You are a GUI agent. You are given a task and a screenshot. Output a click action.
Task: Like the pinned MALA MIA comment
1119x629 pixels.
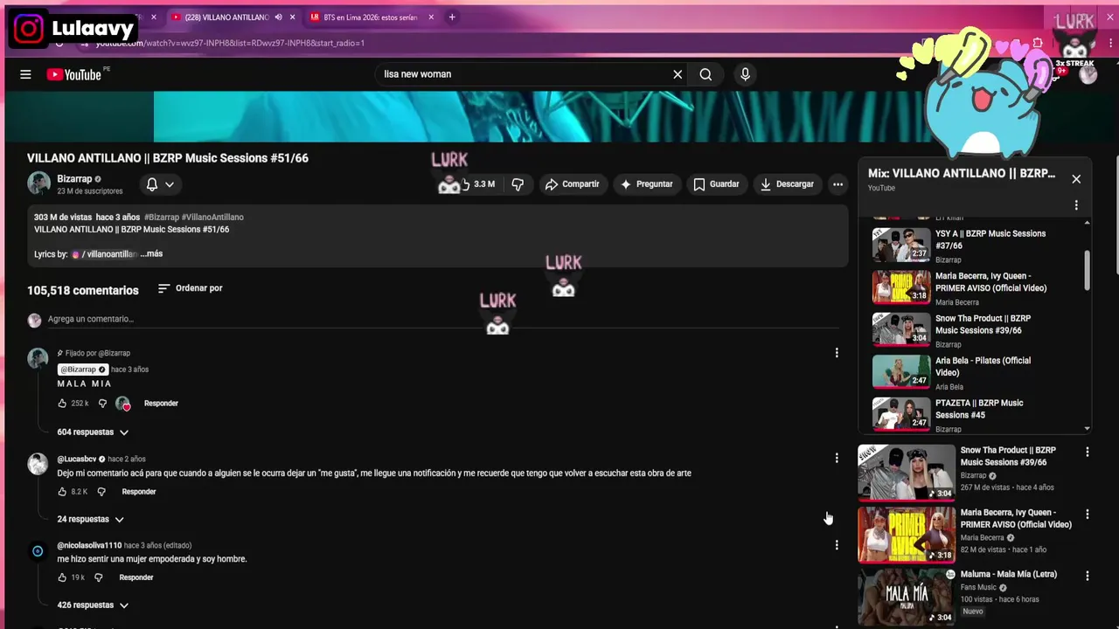tap(62, 404)
